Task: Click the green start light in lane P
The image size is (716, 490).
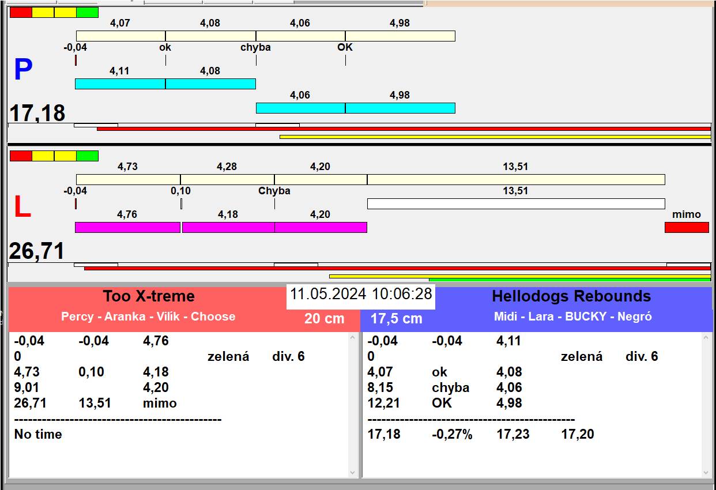Action: [x=87, y=13]
